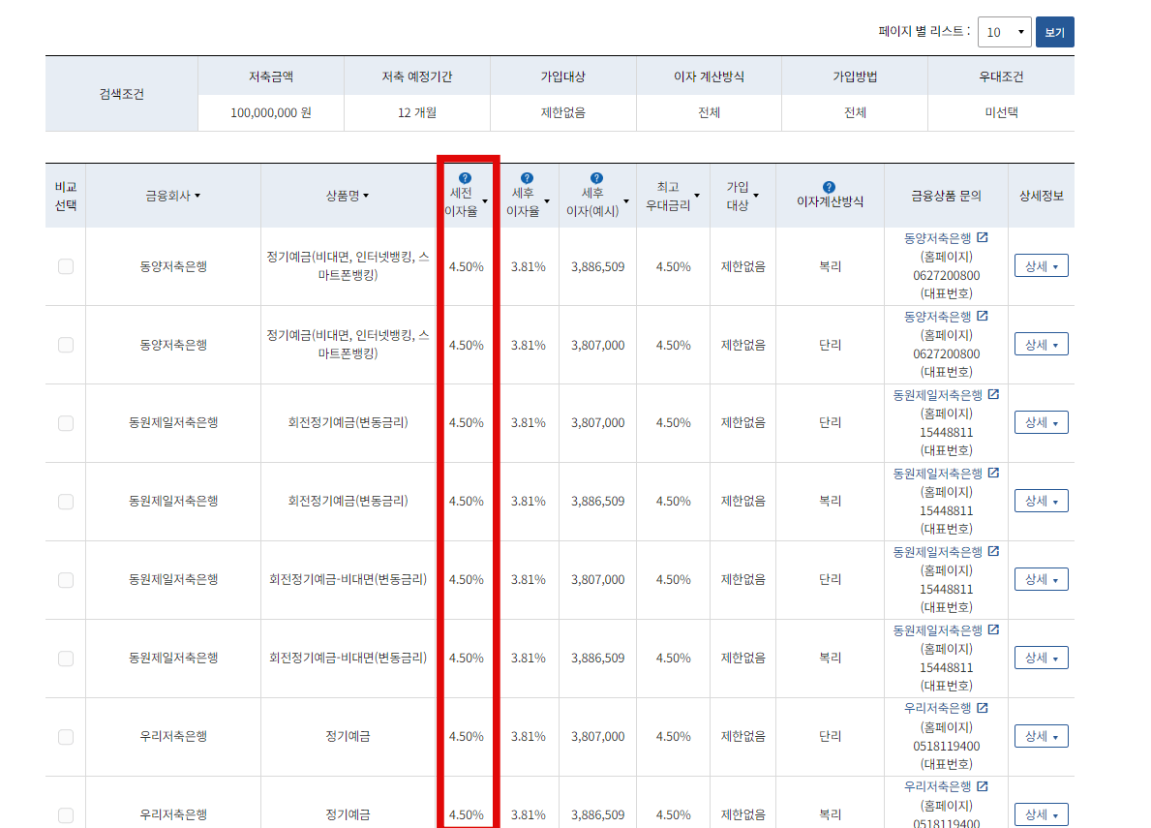Click the 검색조건 label cell
The image size is (1151, 828).
122,94
